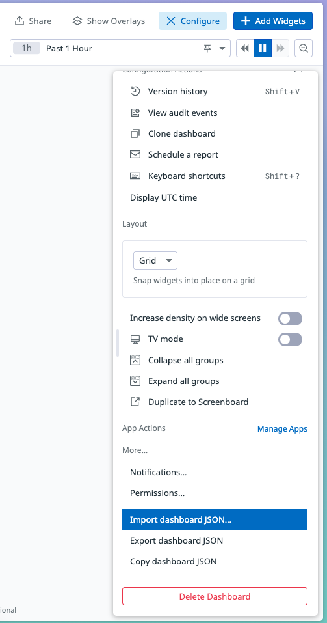
Task: Click the Clone dashboard icon
Action: coord(135,134)
